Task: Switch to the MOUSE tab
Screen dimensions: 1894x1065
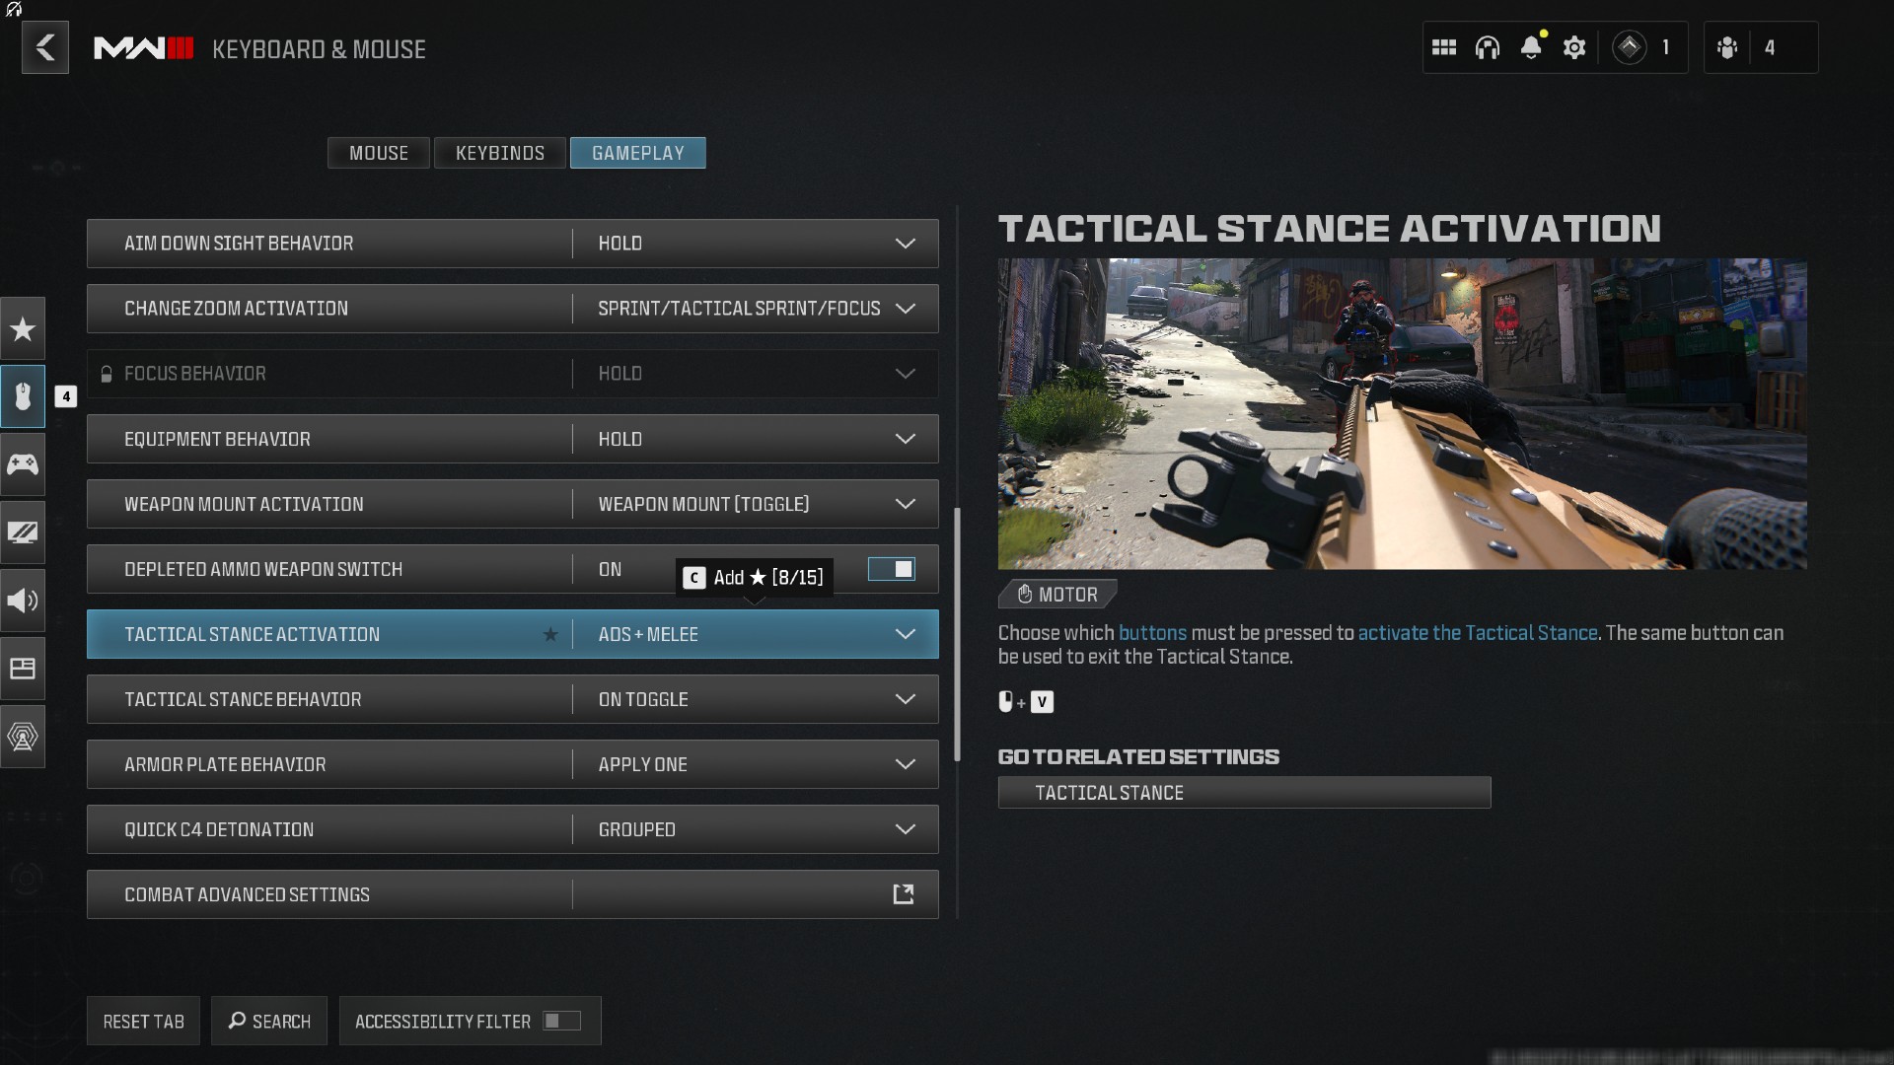Action: tap(379, 152)
